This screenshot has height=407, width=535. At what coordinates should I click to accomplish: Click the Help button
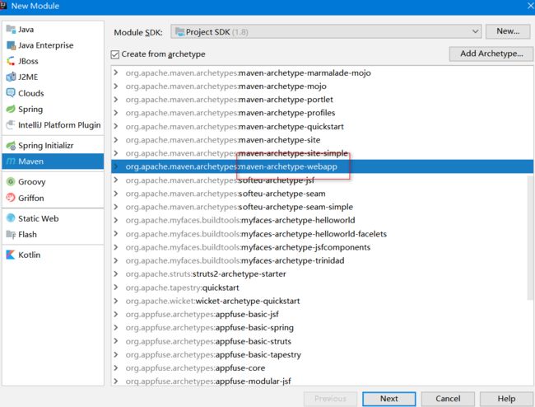[506, 399]
